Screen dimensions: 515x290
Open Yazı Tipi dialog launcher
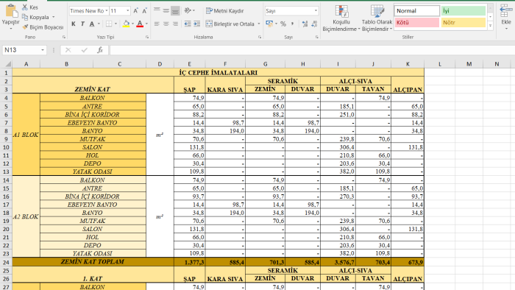point(147,37)
